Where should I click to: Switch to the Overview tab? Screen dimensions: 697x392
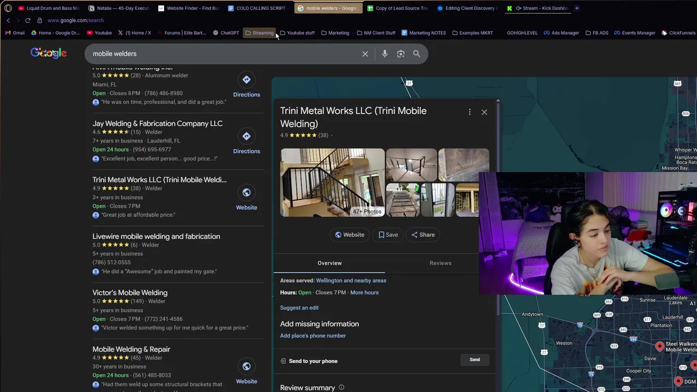point(329,263)
